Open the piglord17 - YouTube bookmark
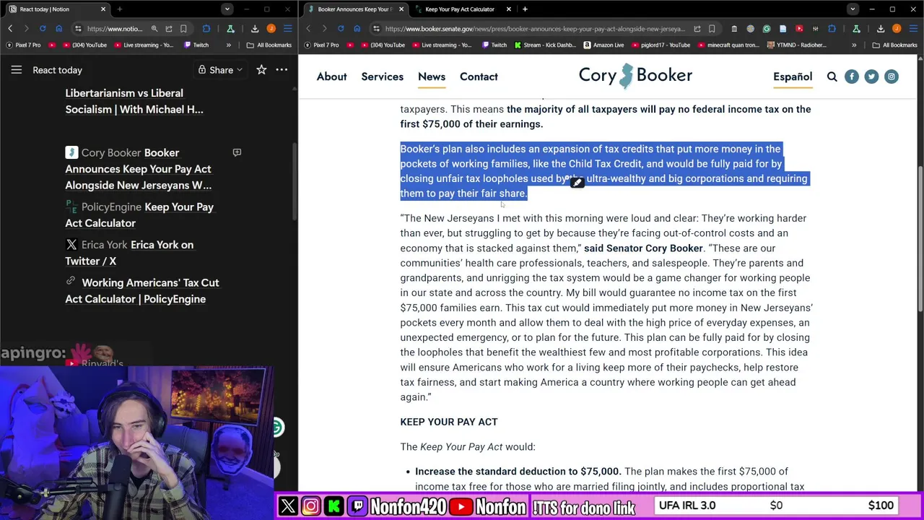Screen dimensions: 924x520 [660, 45]
